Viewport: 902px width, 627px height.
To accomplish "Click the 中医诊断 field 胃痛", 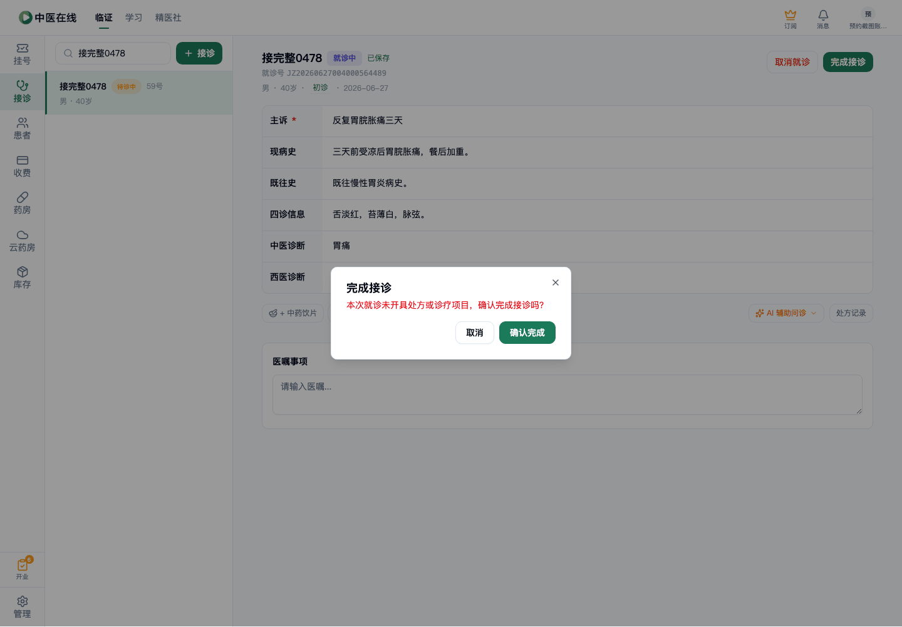I will [x=598, y=246].
